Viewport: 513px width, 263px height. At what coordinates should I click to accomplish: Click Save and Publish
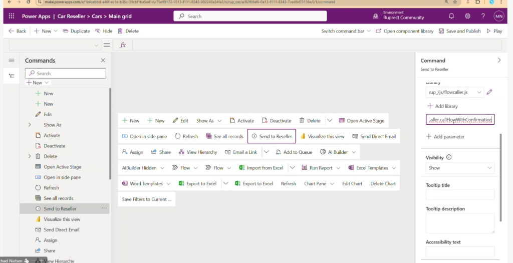point(459,31)
